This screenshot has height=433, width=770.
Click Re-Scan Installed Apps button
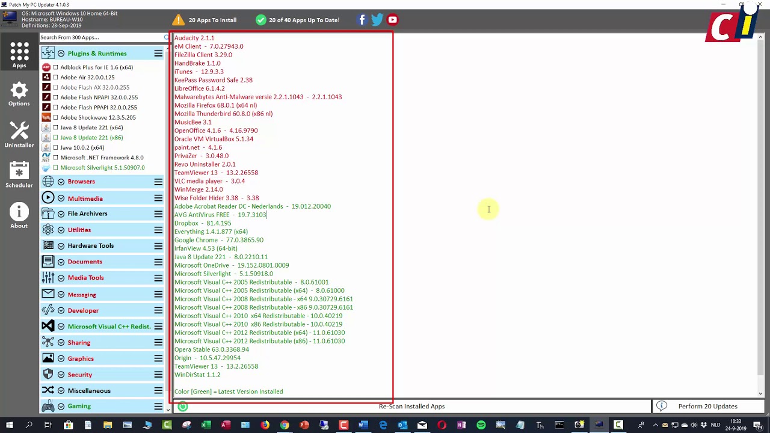click(x=411, y=407)
